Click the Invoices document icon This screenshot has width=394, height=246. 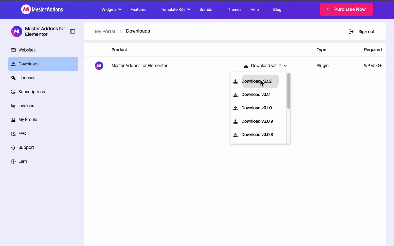point(13,106)
